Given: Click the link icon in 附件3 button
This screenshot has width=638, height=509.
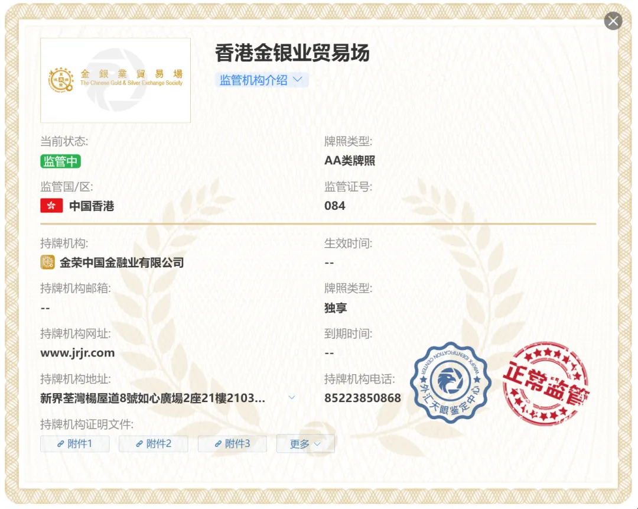Looking at the screenshot, I should pos(219,444).
